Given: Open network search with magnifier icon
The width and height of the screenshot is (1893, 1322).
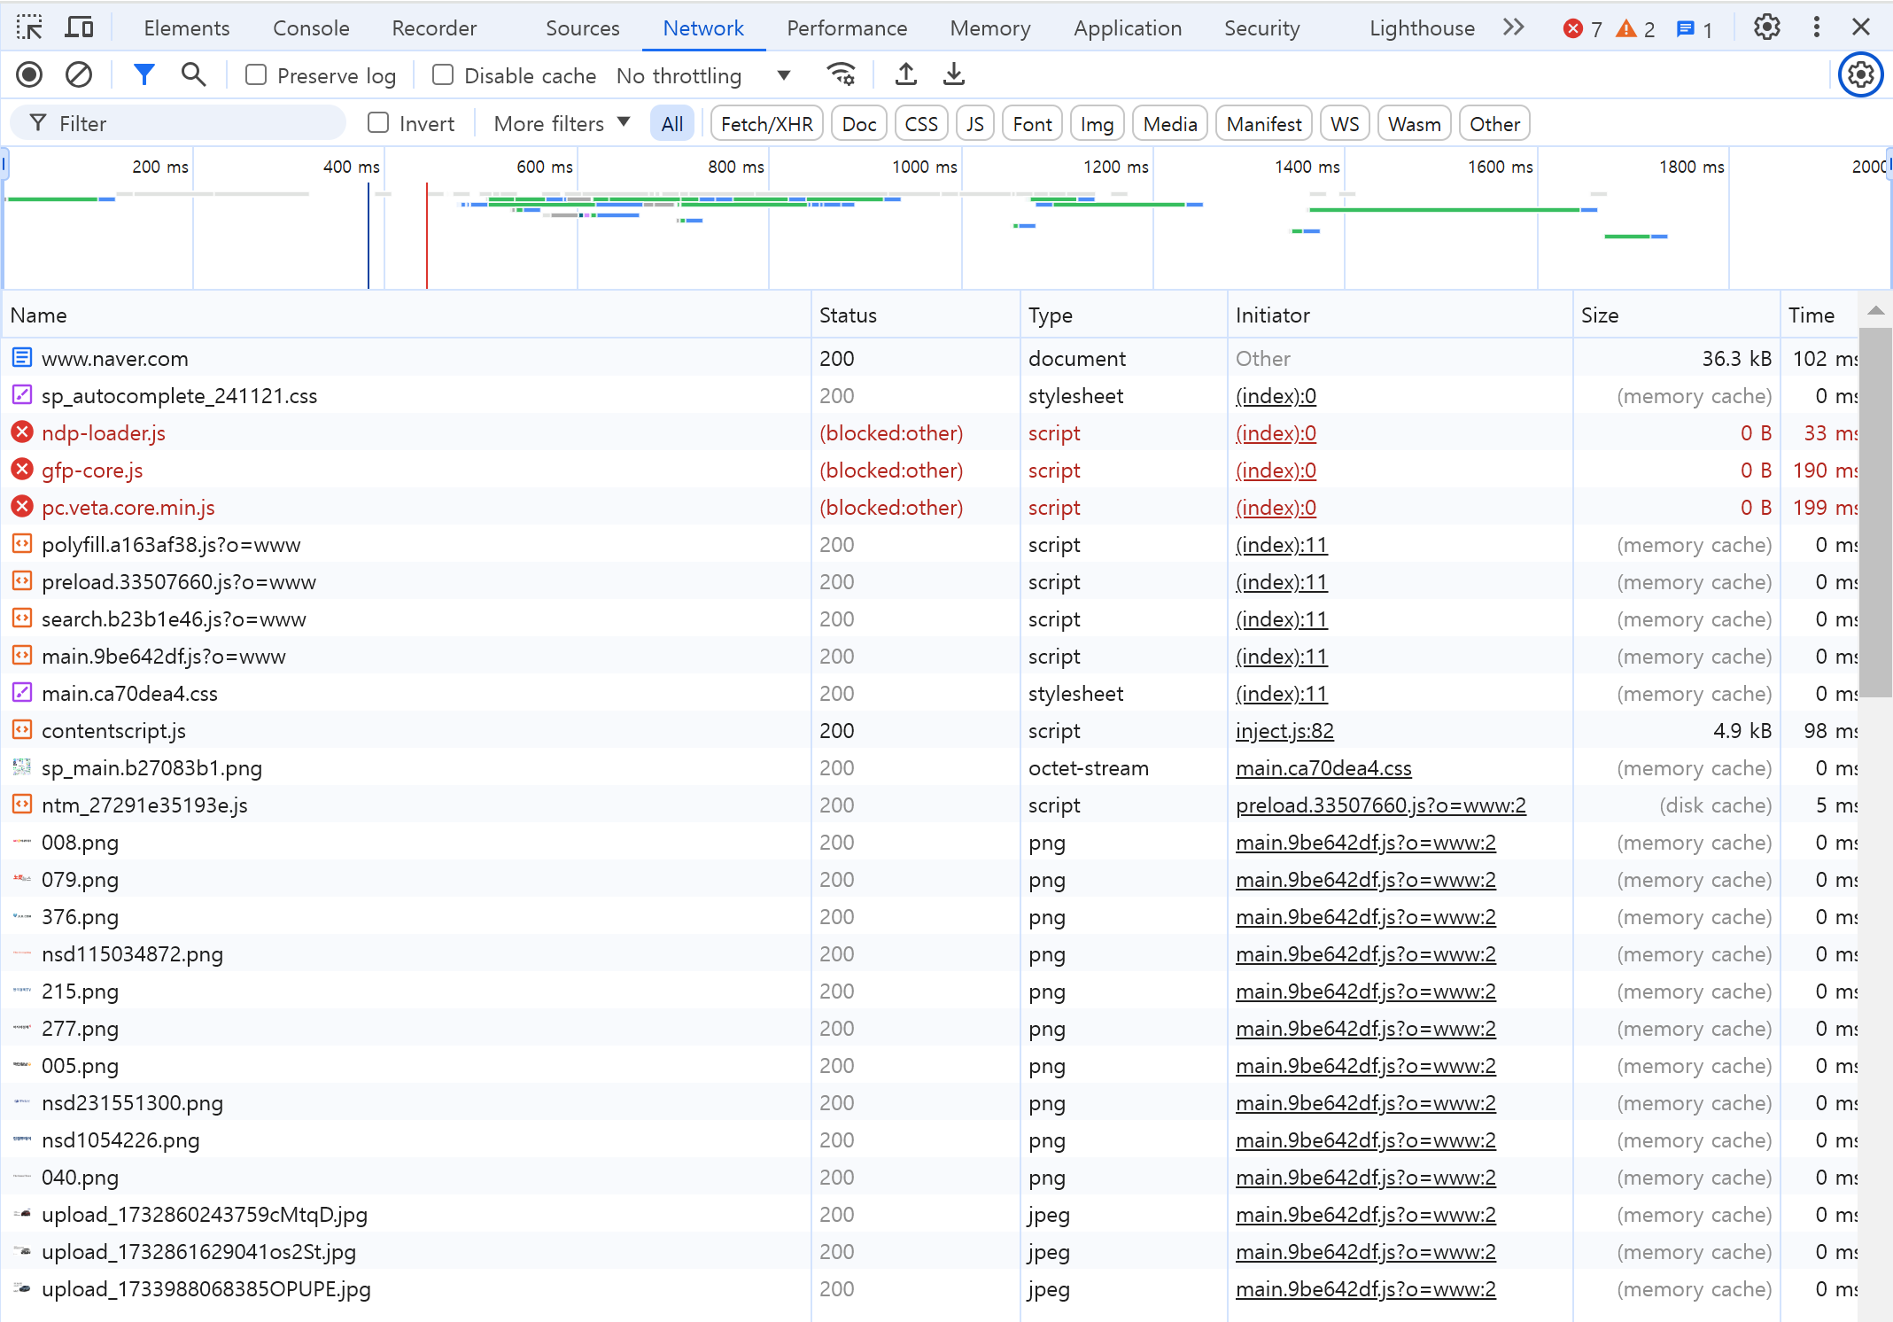Looking at the screenshot, I should 193,75.
